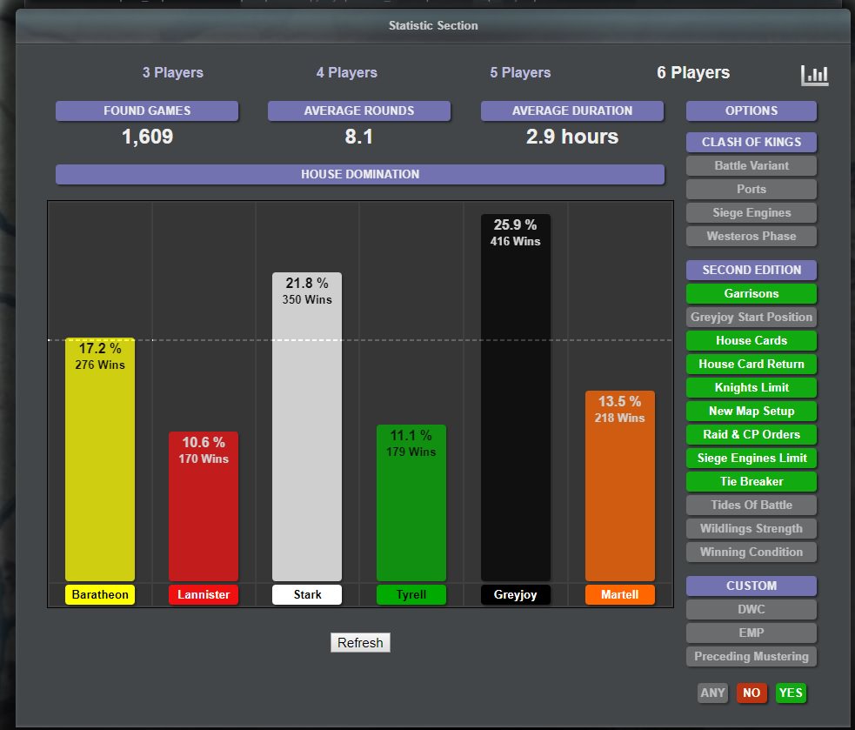Click the Options header button

751,111
